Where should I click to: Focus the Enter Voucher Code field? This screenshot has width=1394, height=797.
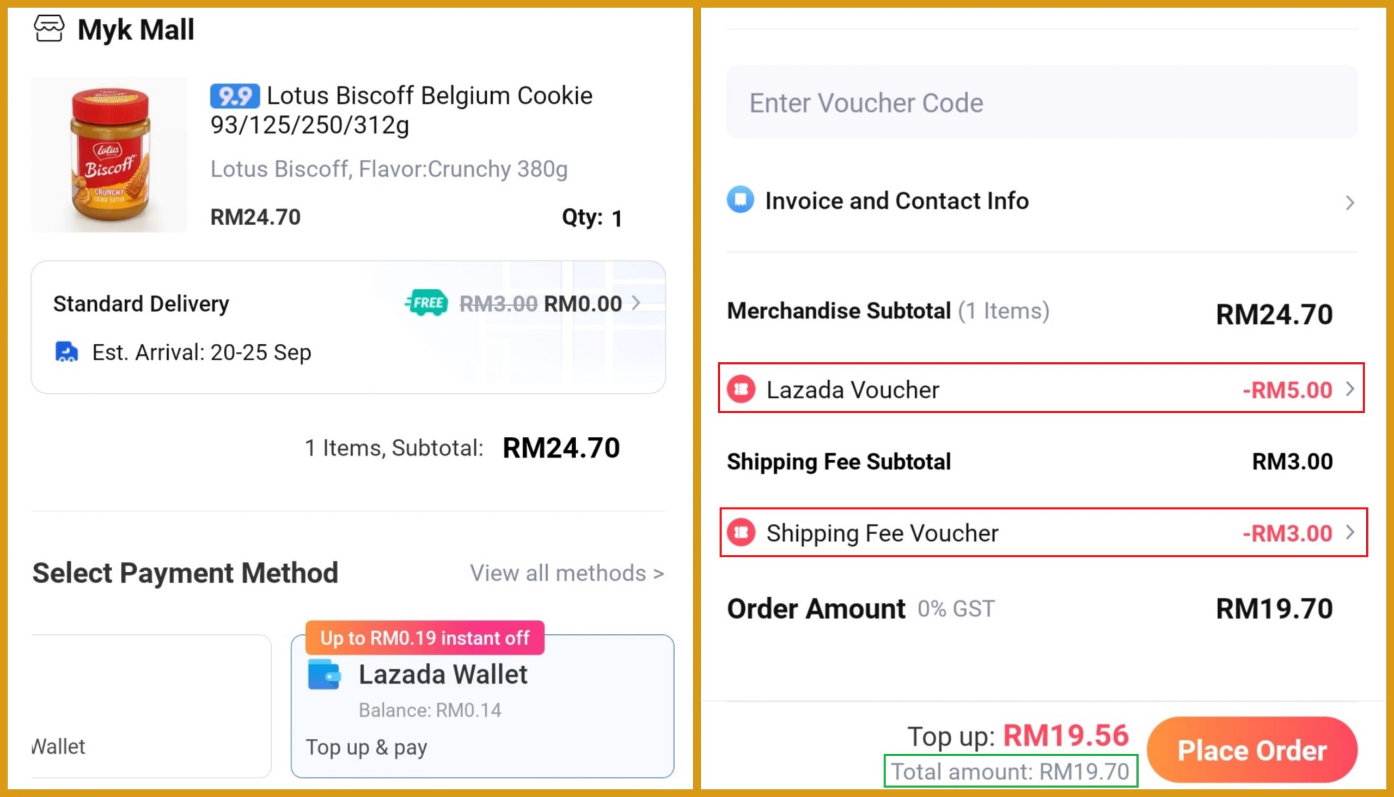click(1042, 102)
